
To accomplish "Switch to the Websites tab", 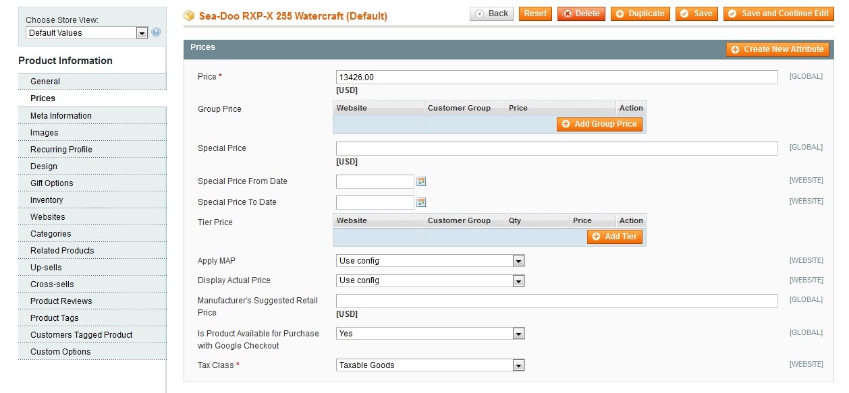I will tap(92, 217).
